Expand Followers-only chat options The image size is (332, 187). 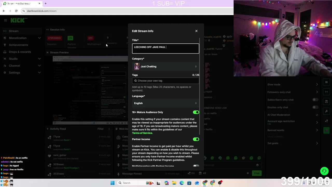[x=293, y=92]
